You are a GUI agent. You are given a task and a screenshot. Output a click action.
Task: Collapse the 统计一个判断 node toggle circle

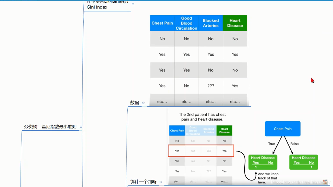pos(161,182)
